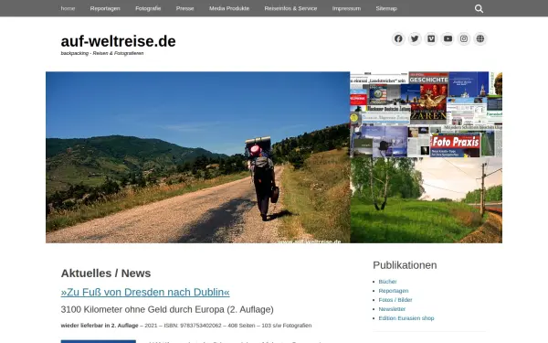Open the Bücher publications link

tap(387, 282)
